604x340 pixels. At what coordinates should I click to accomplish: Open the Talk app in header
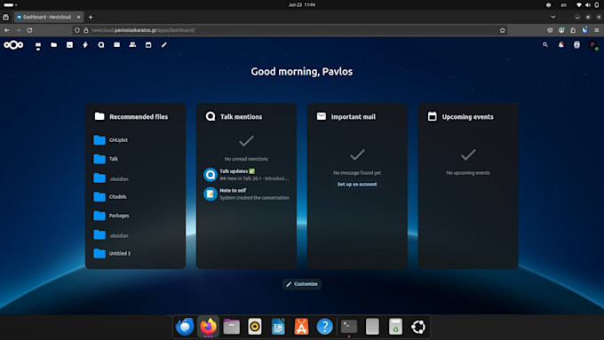101,45
